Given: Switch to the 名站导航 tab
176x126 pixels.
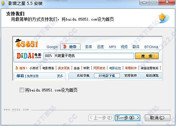Looking at the screenshot, I should [83, 76].
